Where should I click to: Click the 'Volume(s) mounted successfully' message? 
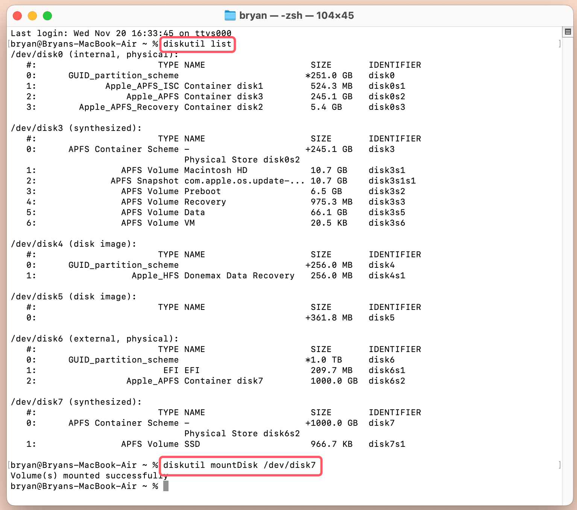pyautogui.click(x=89, y=476)
